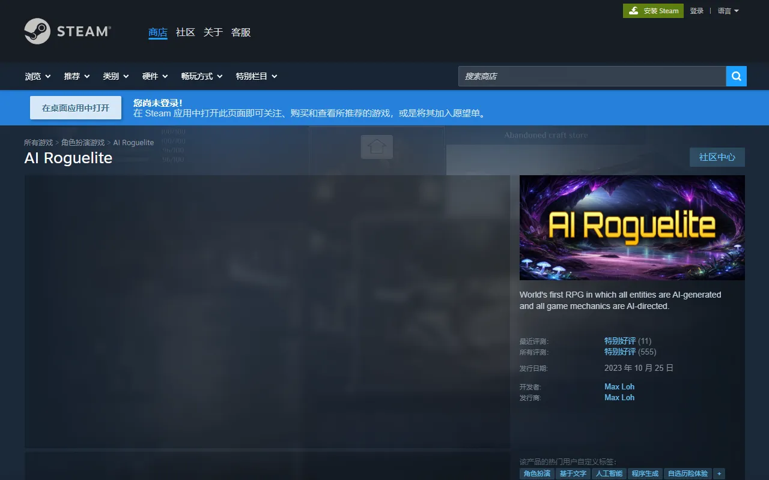Viewport: 769px width, 480px height.
Task: Click the Steam logo icon
Action: tap(37, 31)
